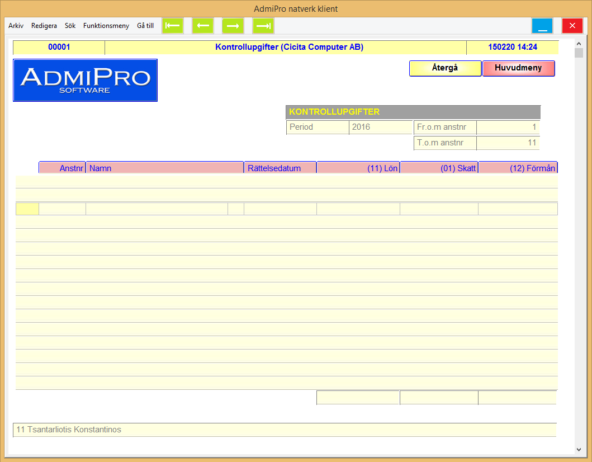Select the Fr.o.m anstnr value field
Image resolution: width=592 pixels, height=462 pixels.
(508, 127)
